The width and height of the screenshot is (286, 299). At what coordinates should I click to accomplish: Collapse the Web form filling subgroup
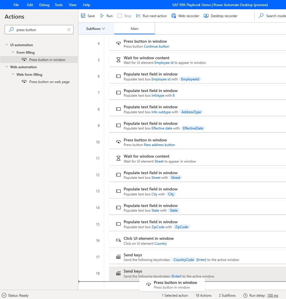13,74
